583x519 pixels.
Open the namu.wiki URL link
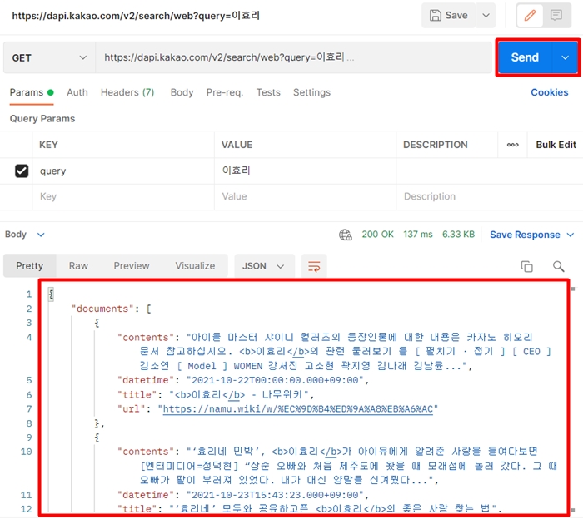pyautogui.click(x=298, y=409)
